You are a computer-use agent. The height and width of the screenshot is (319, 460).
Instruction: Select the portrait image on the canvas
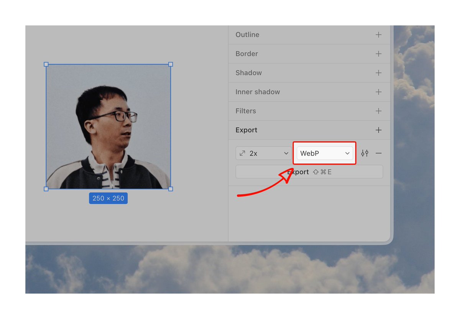(x=108, y=127)
